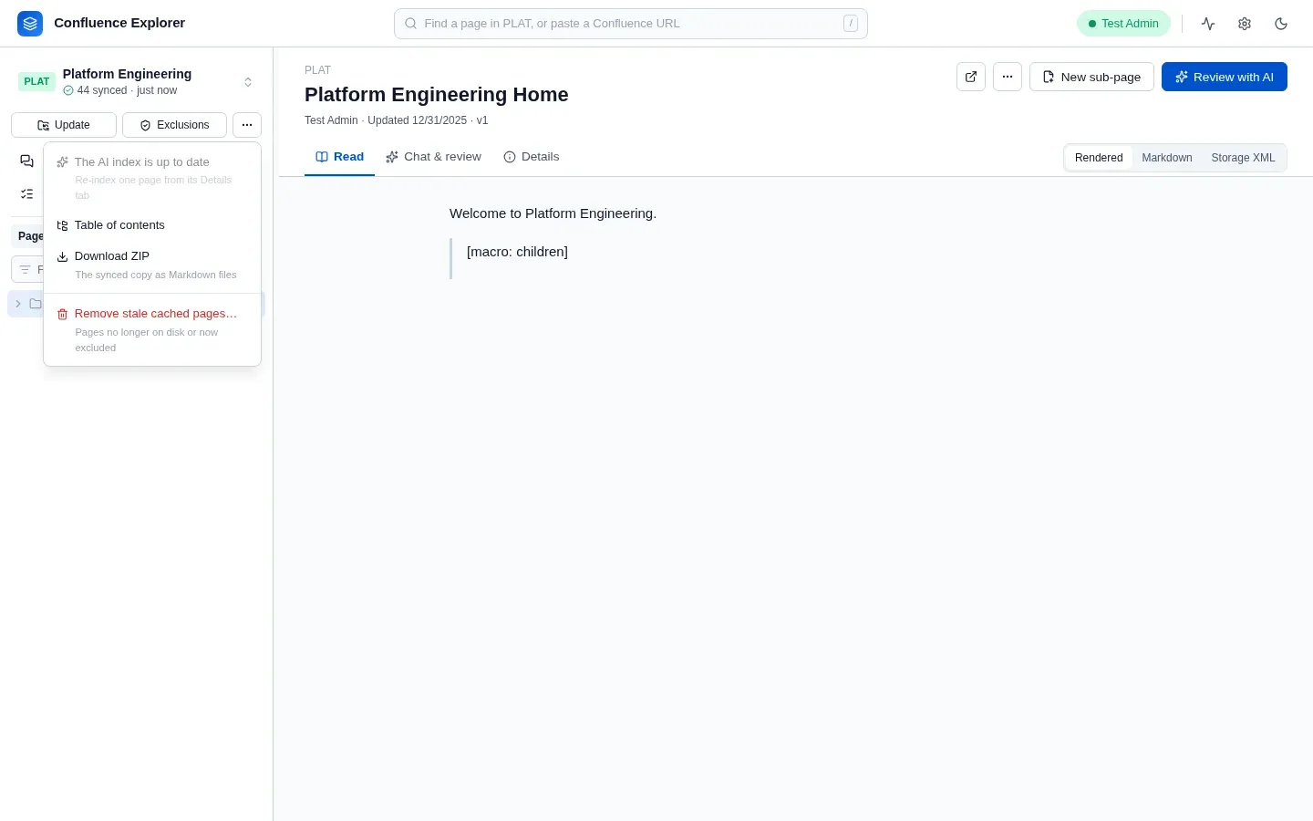Screen dimensions: 1313x821
Task: Open the Exclusions button
Action: tap(174, 125)
